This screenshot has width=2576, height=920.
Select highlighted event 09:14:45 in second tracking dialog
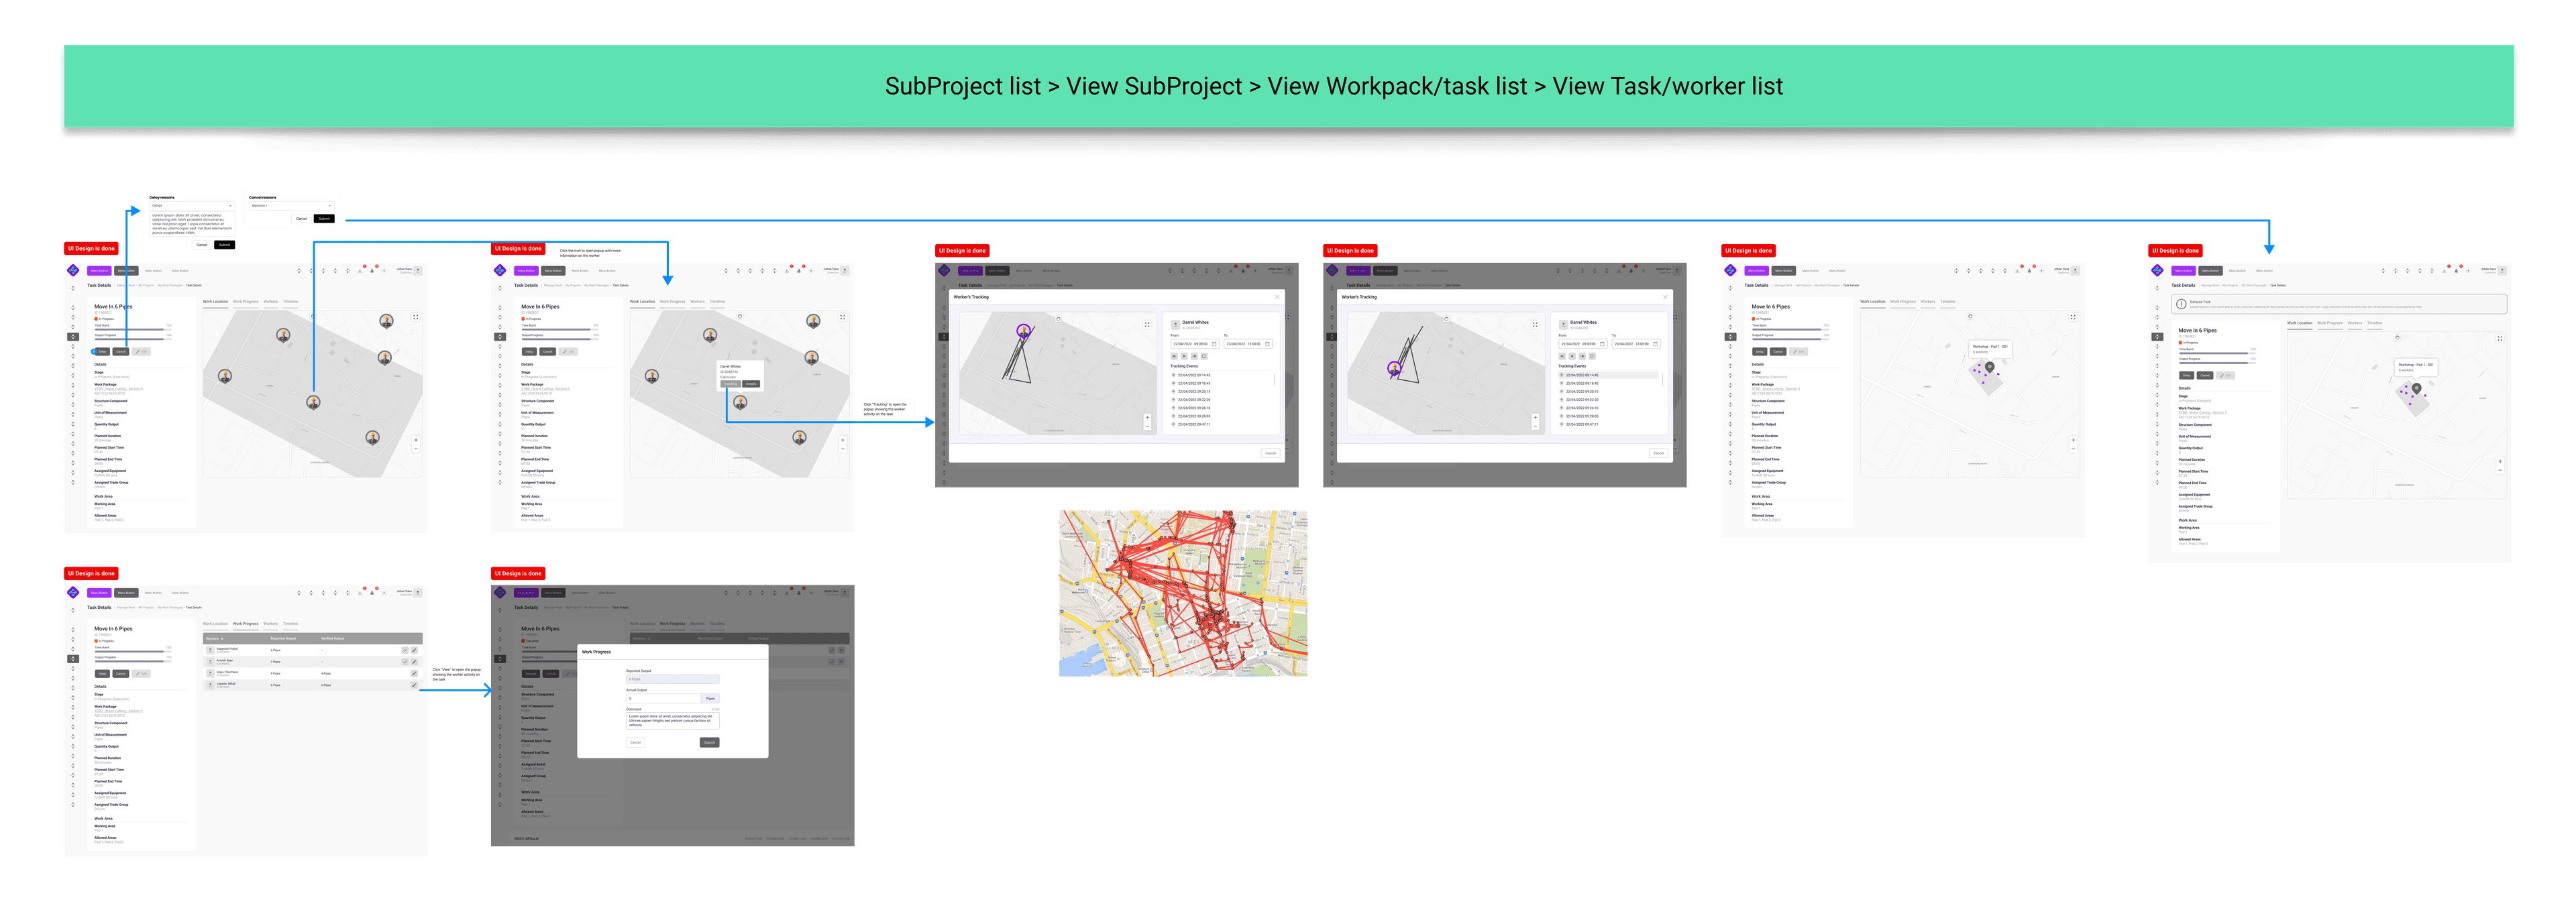[1608, 375]
